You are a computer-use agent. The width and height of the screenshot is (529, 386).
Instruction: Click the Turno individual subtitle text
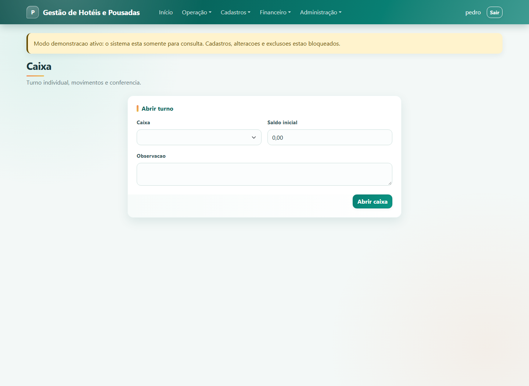pyautogui.click(x=84, y=83)
